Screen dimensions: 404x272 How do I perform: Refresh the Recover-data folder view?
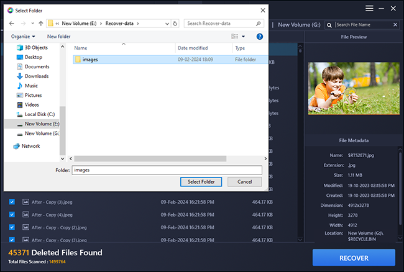pyautogui.click(x=175, y=24)
